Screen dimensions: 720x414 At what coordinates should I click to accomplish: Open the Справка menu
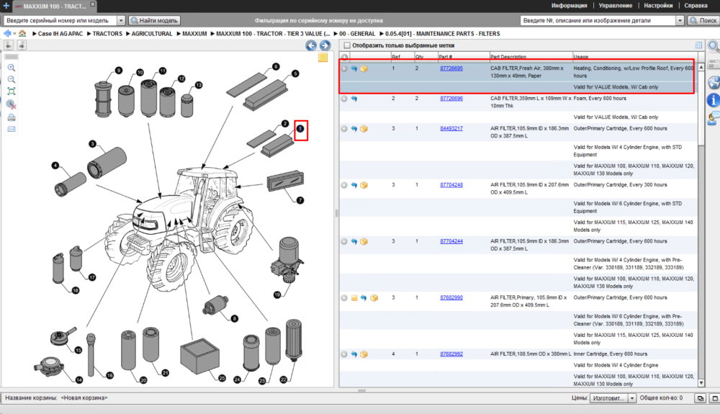coord(696,6)
